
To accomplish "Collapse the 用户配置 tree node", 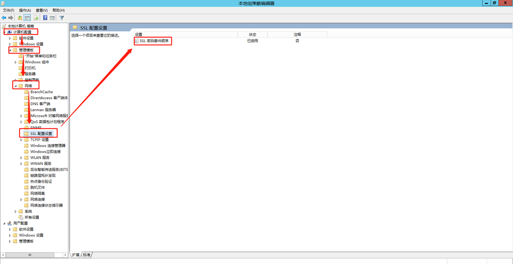I will tap(4, 224).
